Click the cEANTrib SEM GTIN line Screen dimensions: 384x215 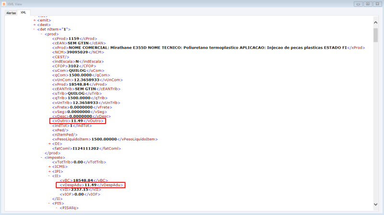86,89
